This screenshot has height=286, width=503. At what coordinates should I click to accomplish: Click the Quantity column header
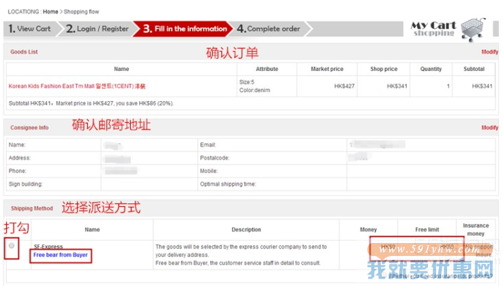(431, 69)
